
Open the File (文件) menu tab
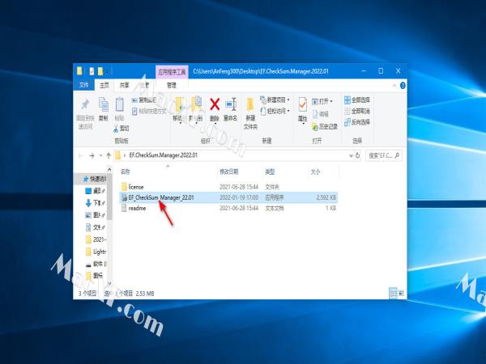[x=84, y=84]
